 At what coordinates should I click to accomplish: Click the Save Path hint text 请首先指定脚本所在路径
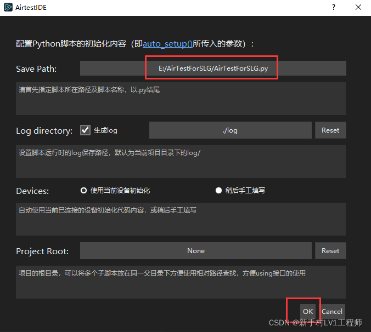point(89,90)
